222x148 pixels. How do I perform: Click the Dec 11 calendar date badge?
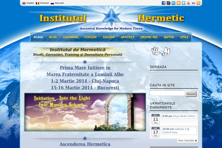pyautogui.click(x=155, y=119)
